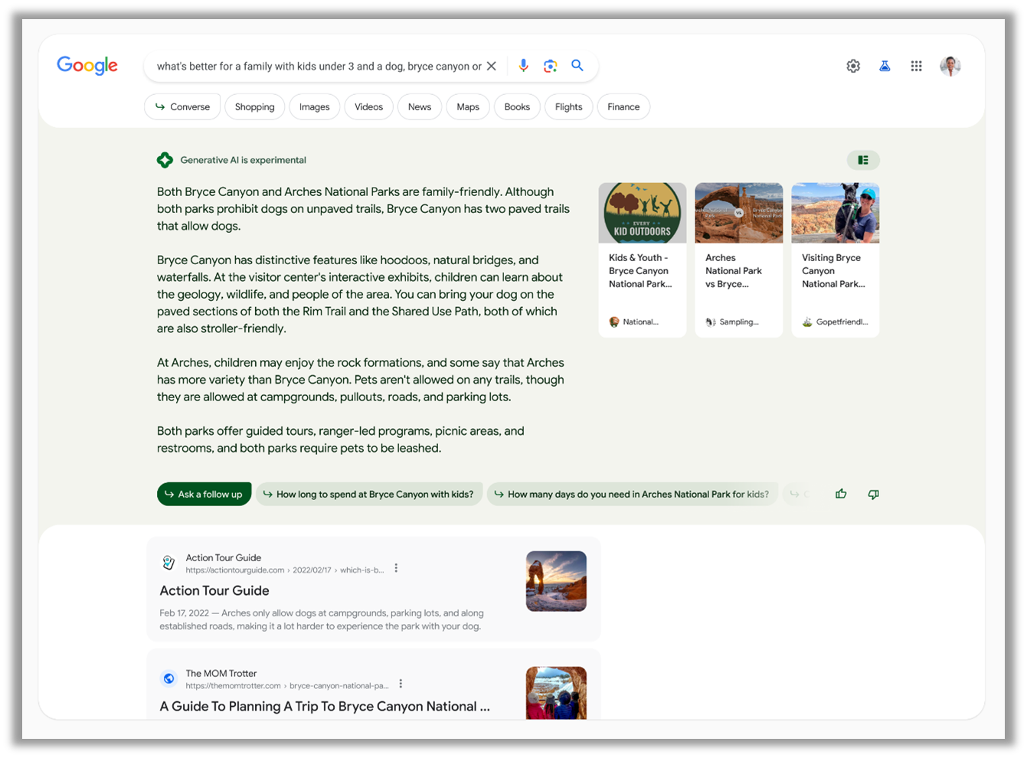Switch to the Books tab
The image size is (1027, 758).
517,106
